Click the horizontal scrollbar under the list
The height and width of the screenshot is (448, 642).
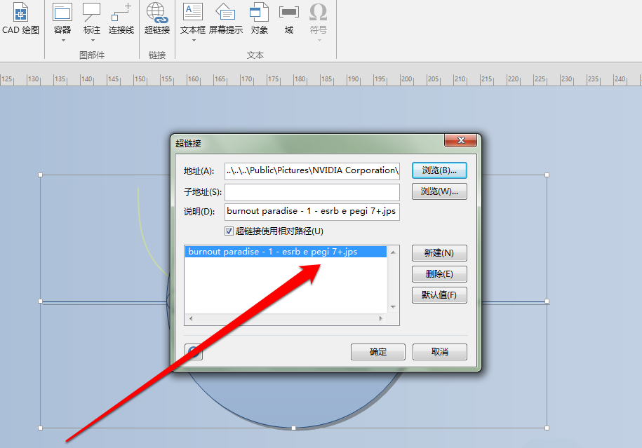point(288,319)
